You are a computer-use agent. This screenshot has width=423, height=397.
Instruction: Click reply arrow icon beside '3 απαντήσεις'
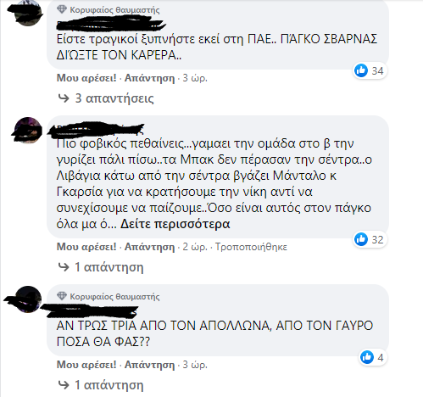pyautogui.click(x=64, y=98)
